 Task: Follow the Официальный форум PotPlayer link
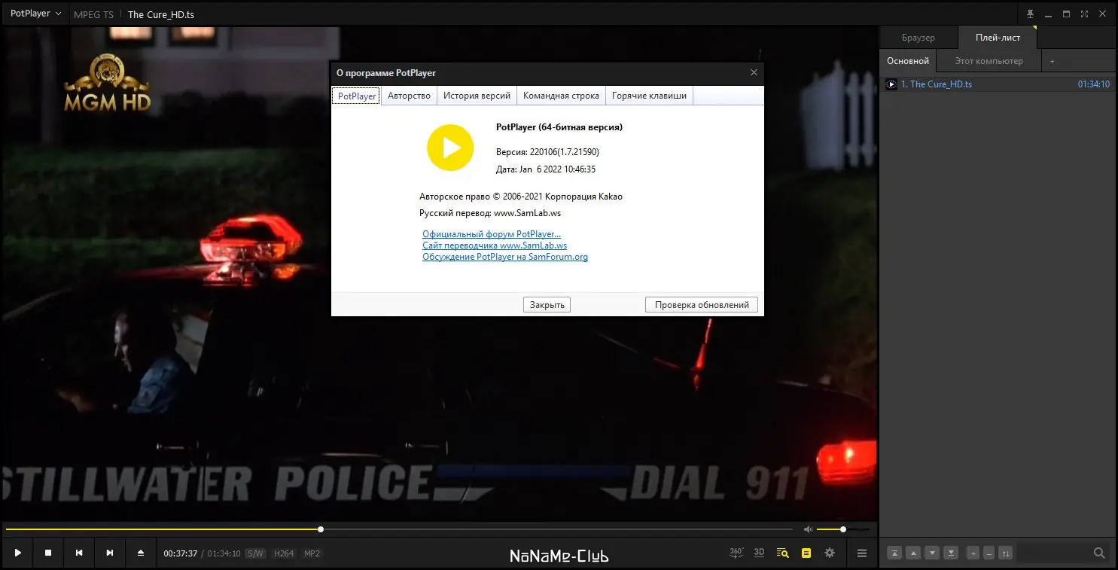pyautogui.click(x=492, y=234)
